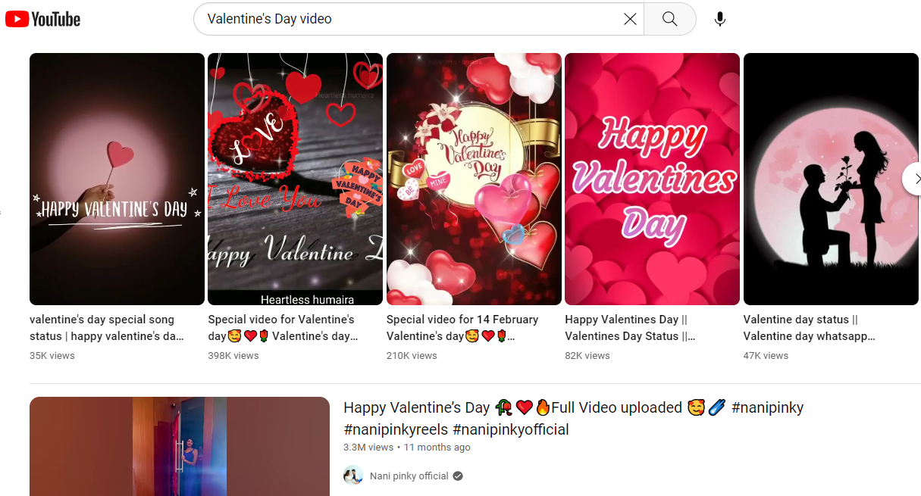Focus the Valentine's Day video search field
Viewport: 921px width, 496px height.
point(409,19)
